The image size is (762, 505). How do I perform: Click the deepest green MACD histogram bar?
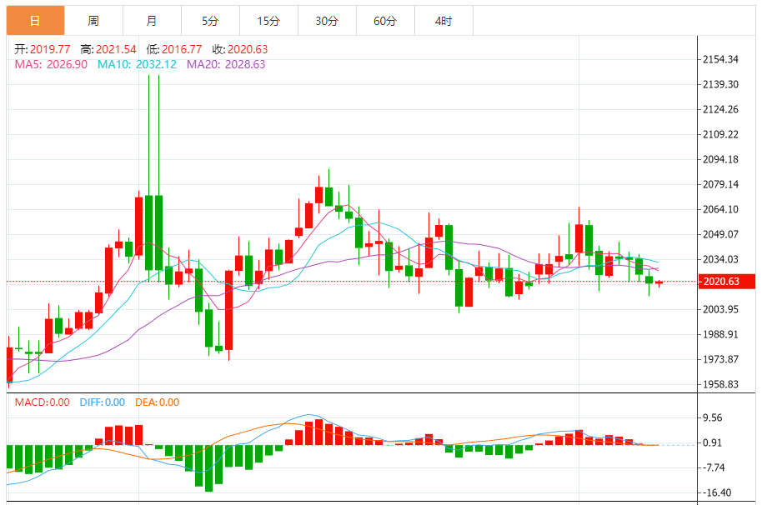coord(209,468)
